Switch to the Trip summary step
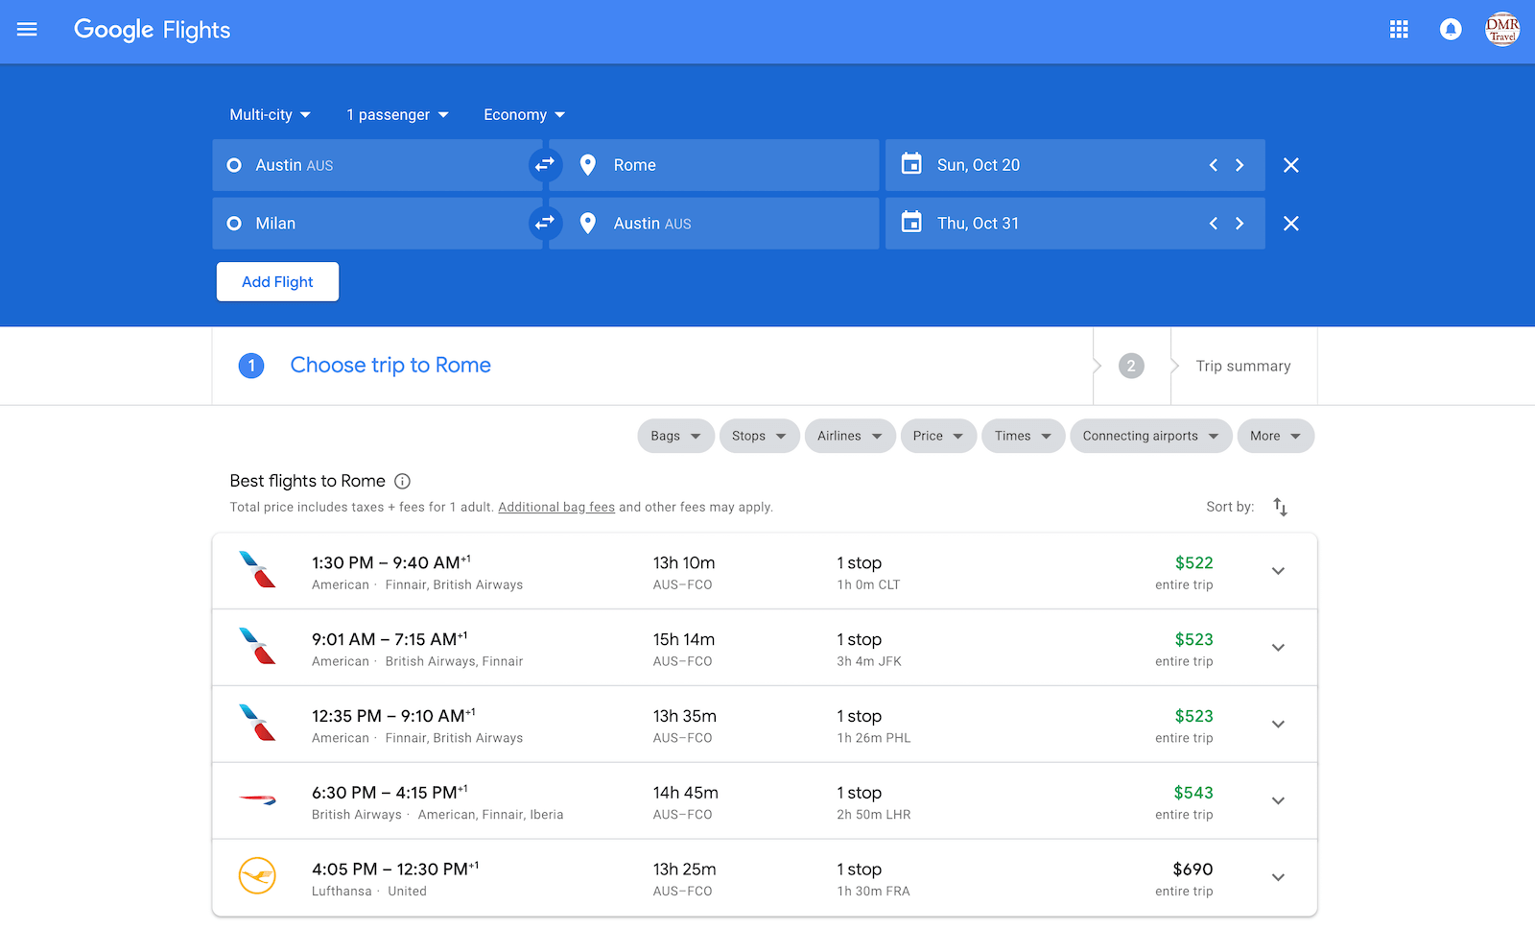The image size is (1535, 929). [1242, 366]
